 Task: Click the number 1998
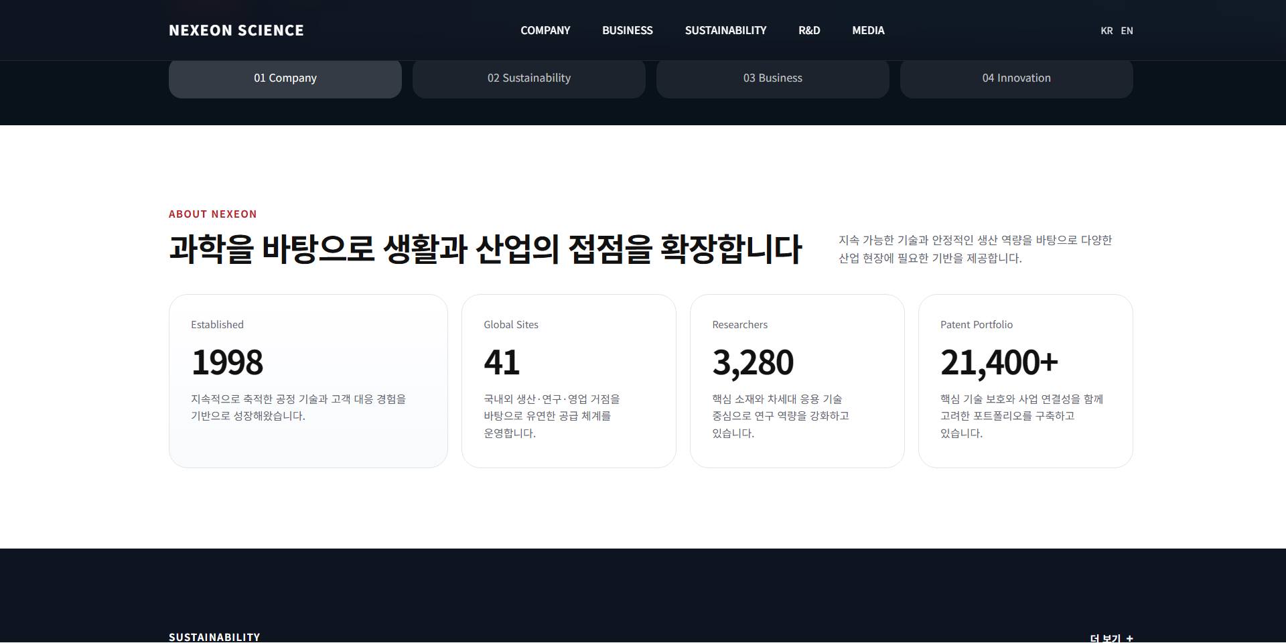click(227, 362)
